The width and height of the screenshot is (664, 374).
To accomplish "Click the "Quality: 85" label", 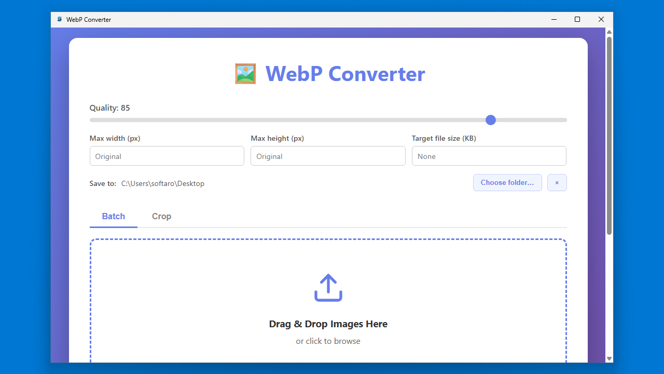I will pos(110,108).
